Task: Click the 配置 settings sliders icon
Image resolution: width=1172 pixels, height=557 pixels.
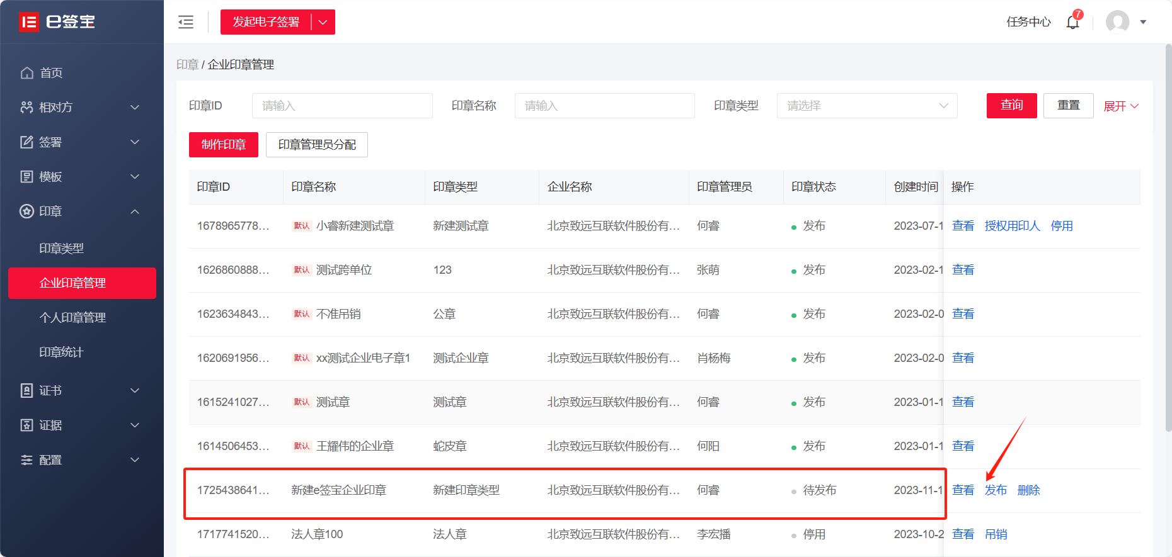Action: click(26, 460)
